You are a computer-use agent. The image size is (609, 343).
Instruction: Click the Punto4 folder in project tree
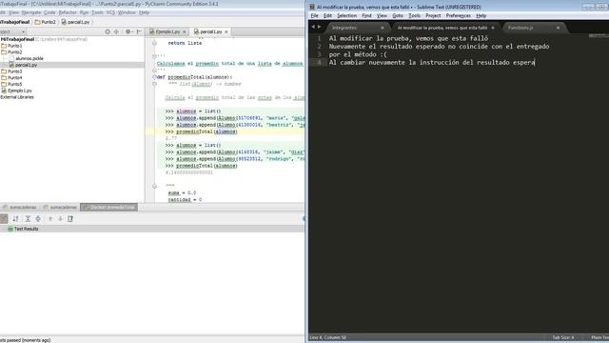click(x=11, y=78)
